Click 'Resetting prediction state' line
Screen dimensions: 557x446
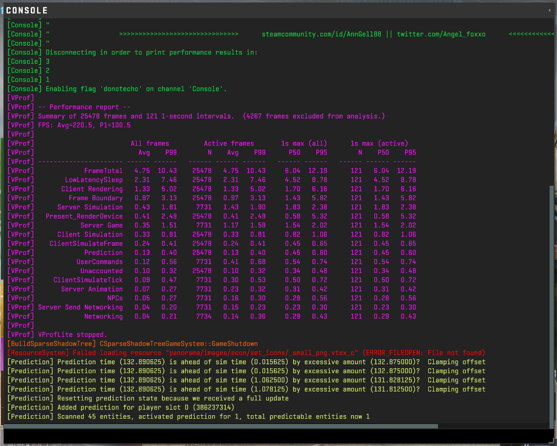(x=148, y=398)
